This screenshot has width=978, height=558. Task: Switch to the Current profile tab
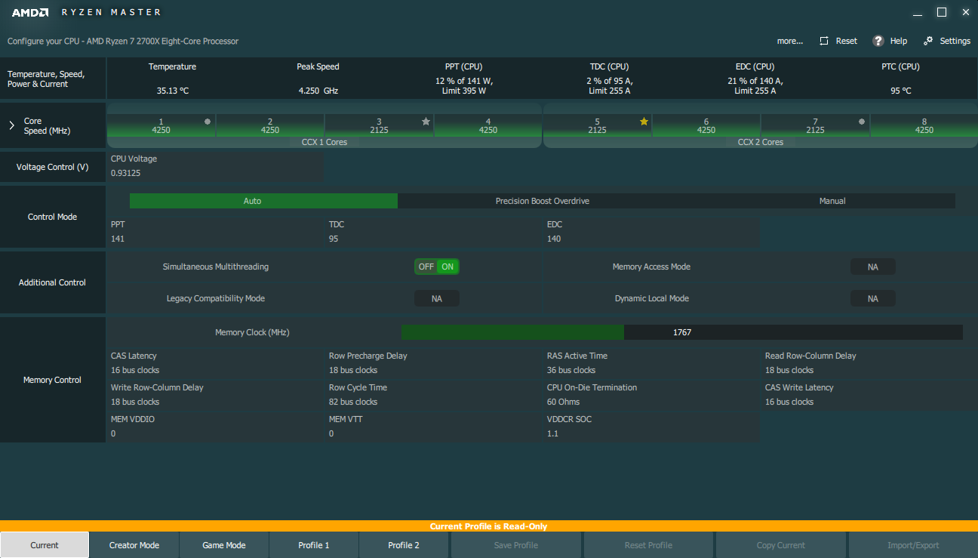tap(45, 545)
